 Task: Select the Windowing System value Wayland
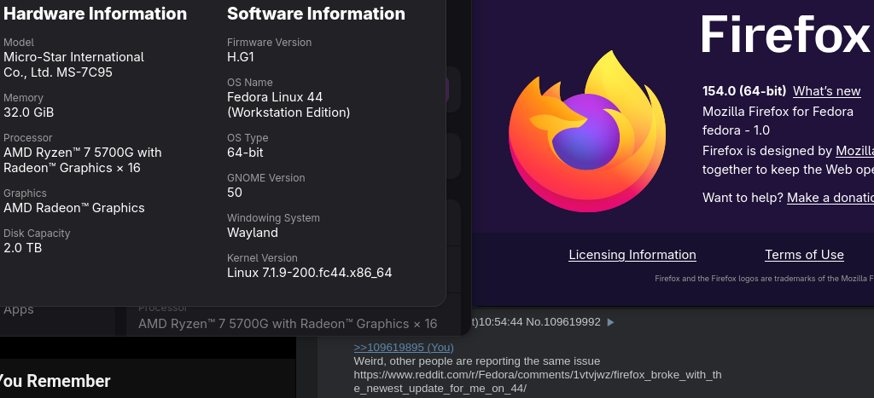coord(253,233)
